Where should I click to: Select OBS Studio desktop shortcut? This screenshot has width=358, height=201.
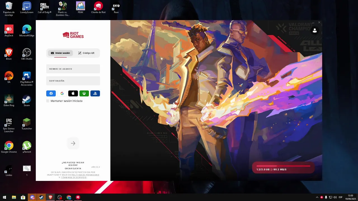(x=27, y=54)
